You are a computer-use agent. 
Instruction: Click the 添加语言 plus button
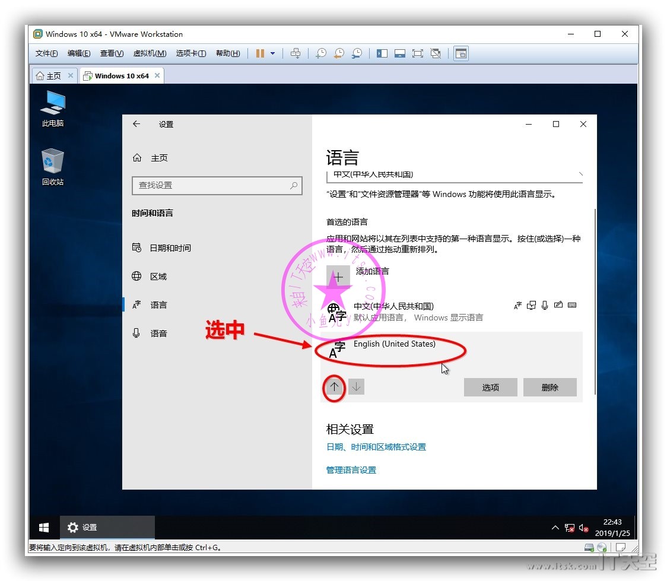338,277
